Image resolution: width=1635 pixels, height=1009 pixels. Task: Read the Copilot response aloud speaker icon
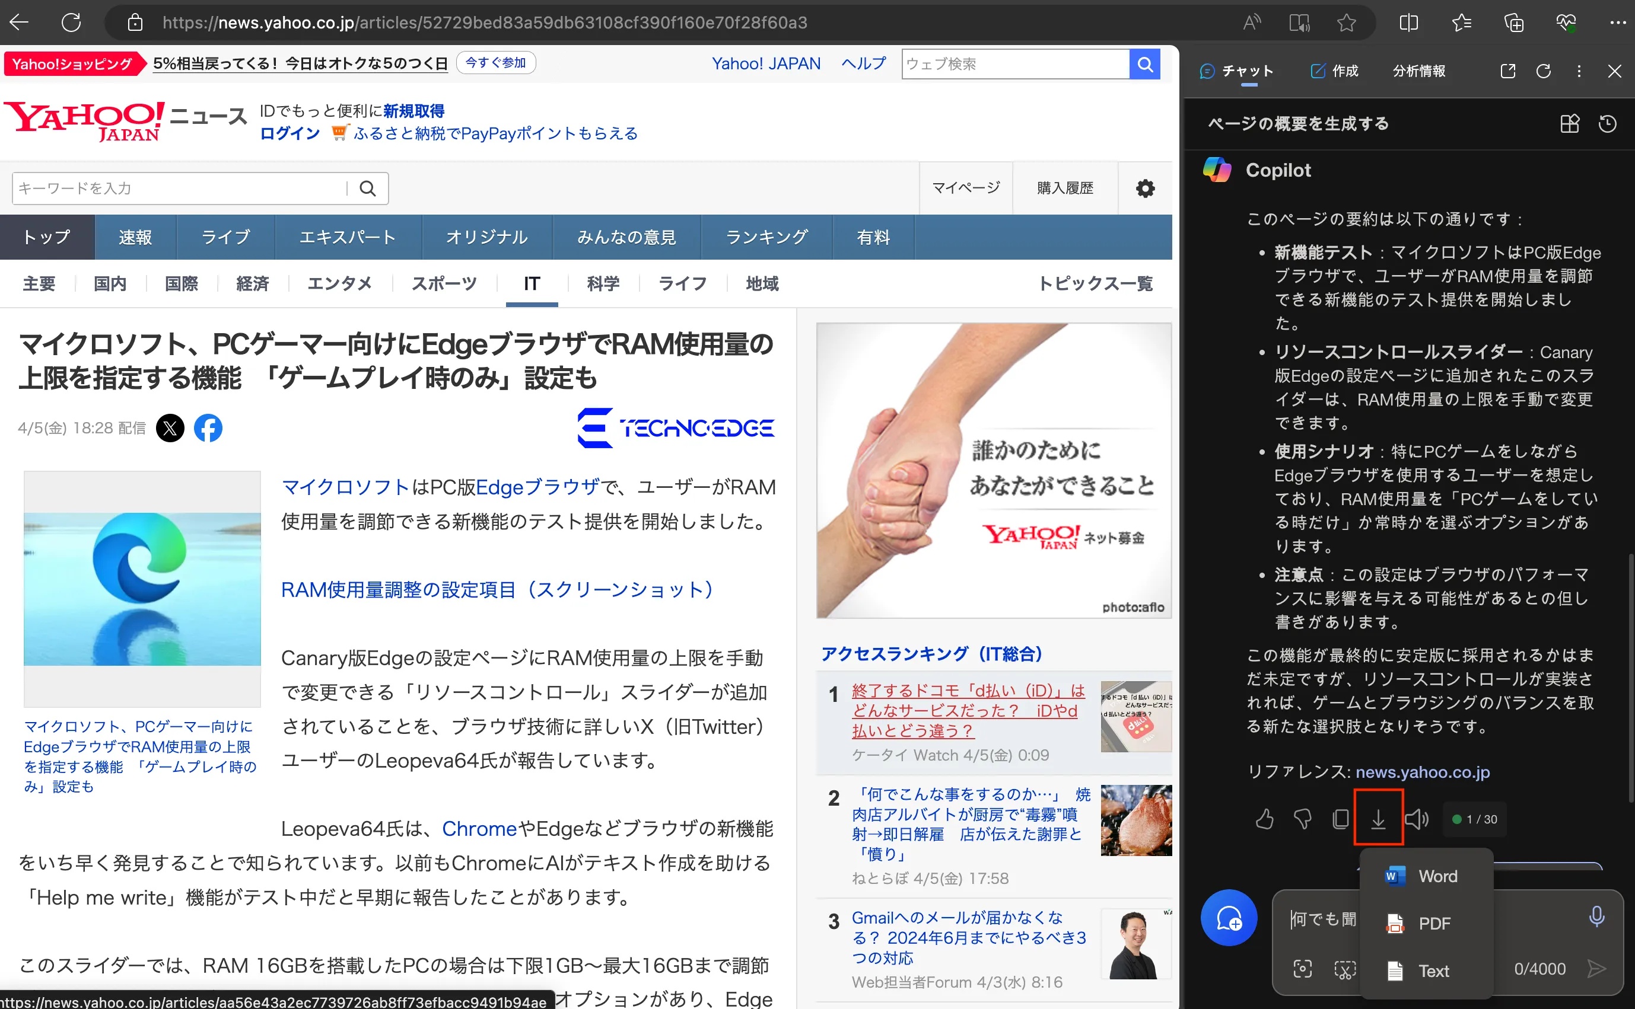(1416, 819)
